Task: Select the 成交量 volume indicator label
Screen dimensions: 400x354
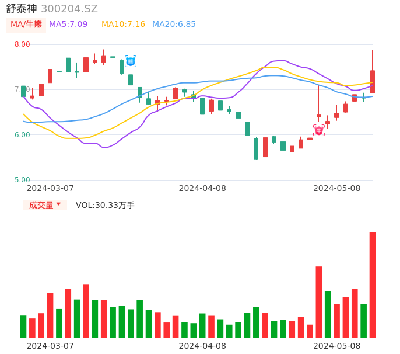Action: point(41,205)
